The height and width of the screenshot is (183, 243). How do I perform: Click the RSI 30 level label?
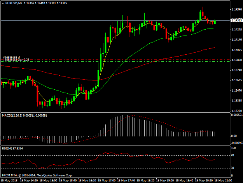233,168
